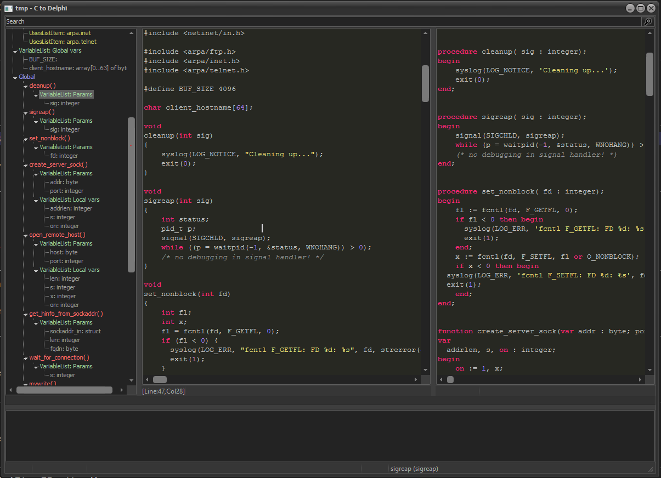Select the cleanup() function item
The height and width of the screenshot is (478, 661).
42,86
